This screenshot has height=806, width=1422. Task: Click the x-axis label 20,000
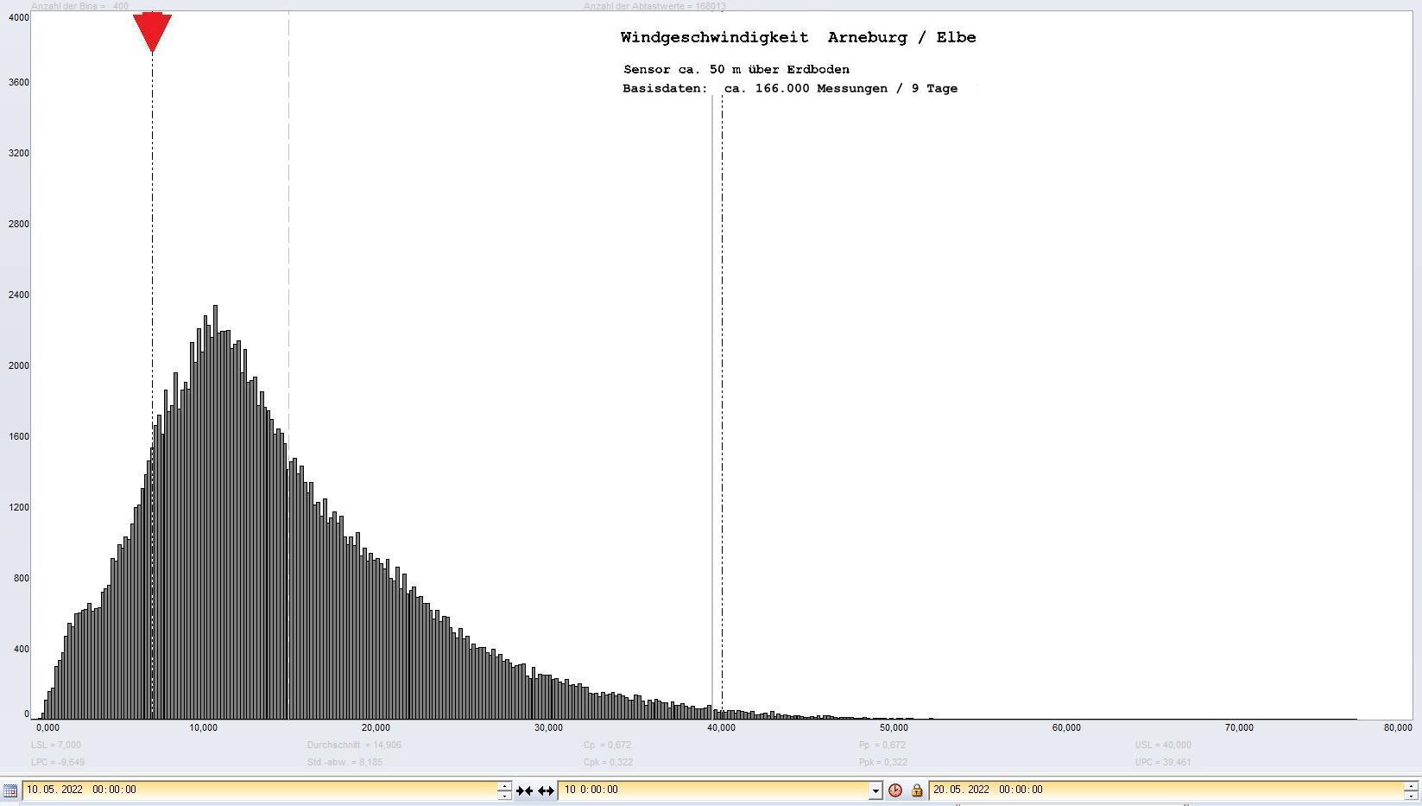pyautogui.click(x=376, y=727)
